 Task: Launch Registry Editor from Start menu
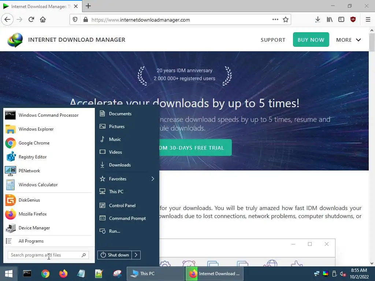48,157
